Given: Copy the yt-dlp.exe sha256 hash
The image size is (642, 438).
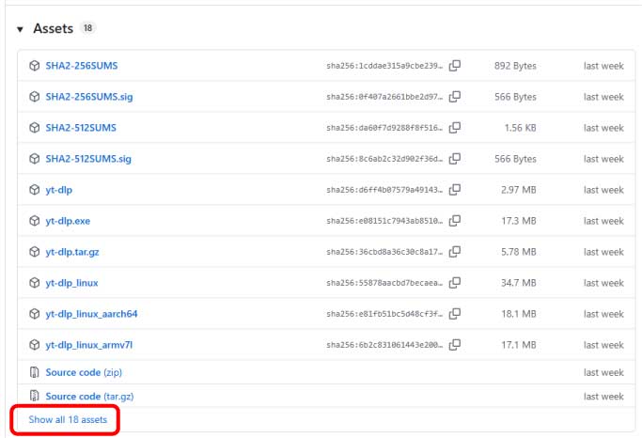Looking at the screenshot, I should coord(455,221).
